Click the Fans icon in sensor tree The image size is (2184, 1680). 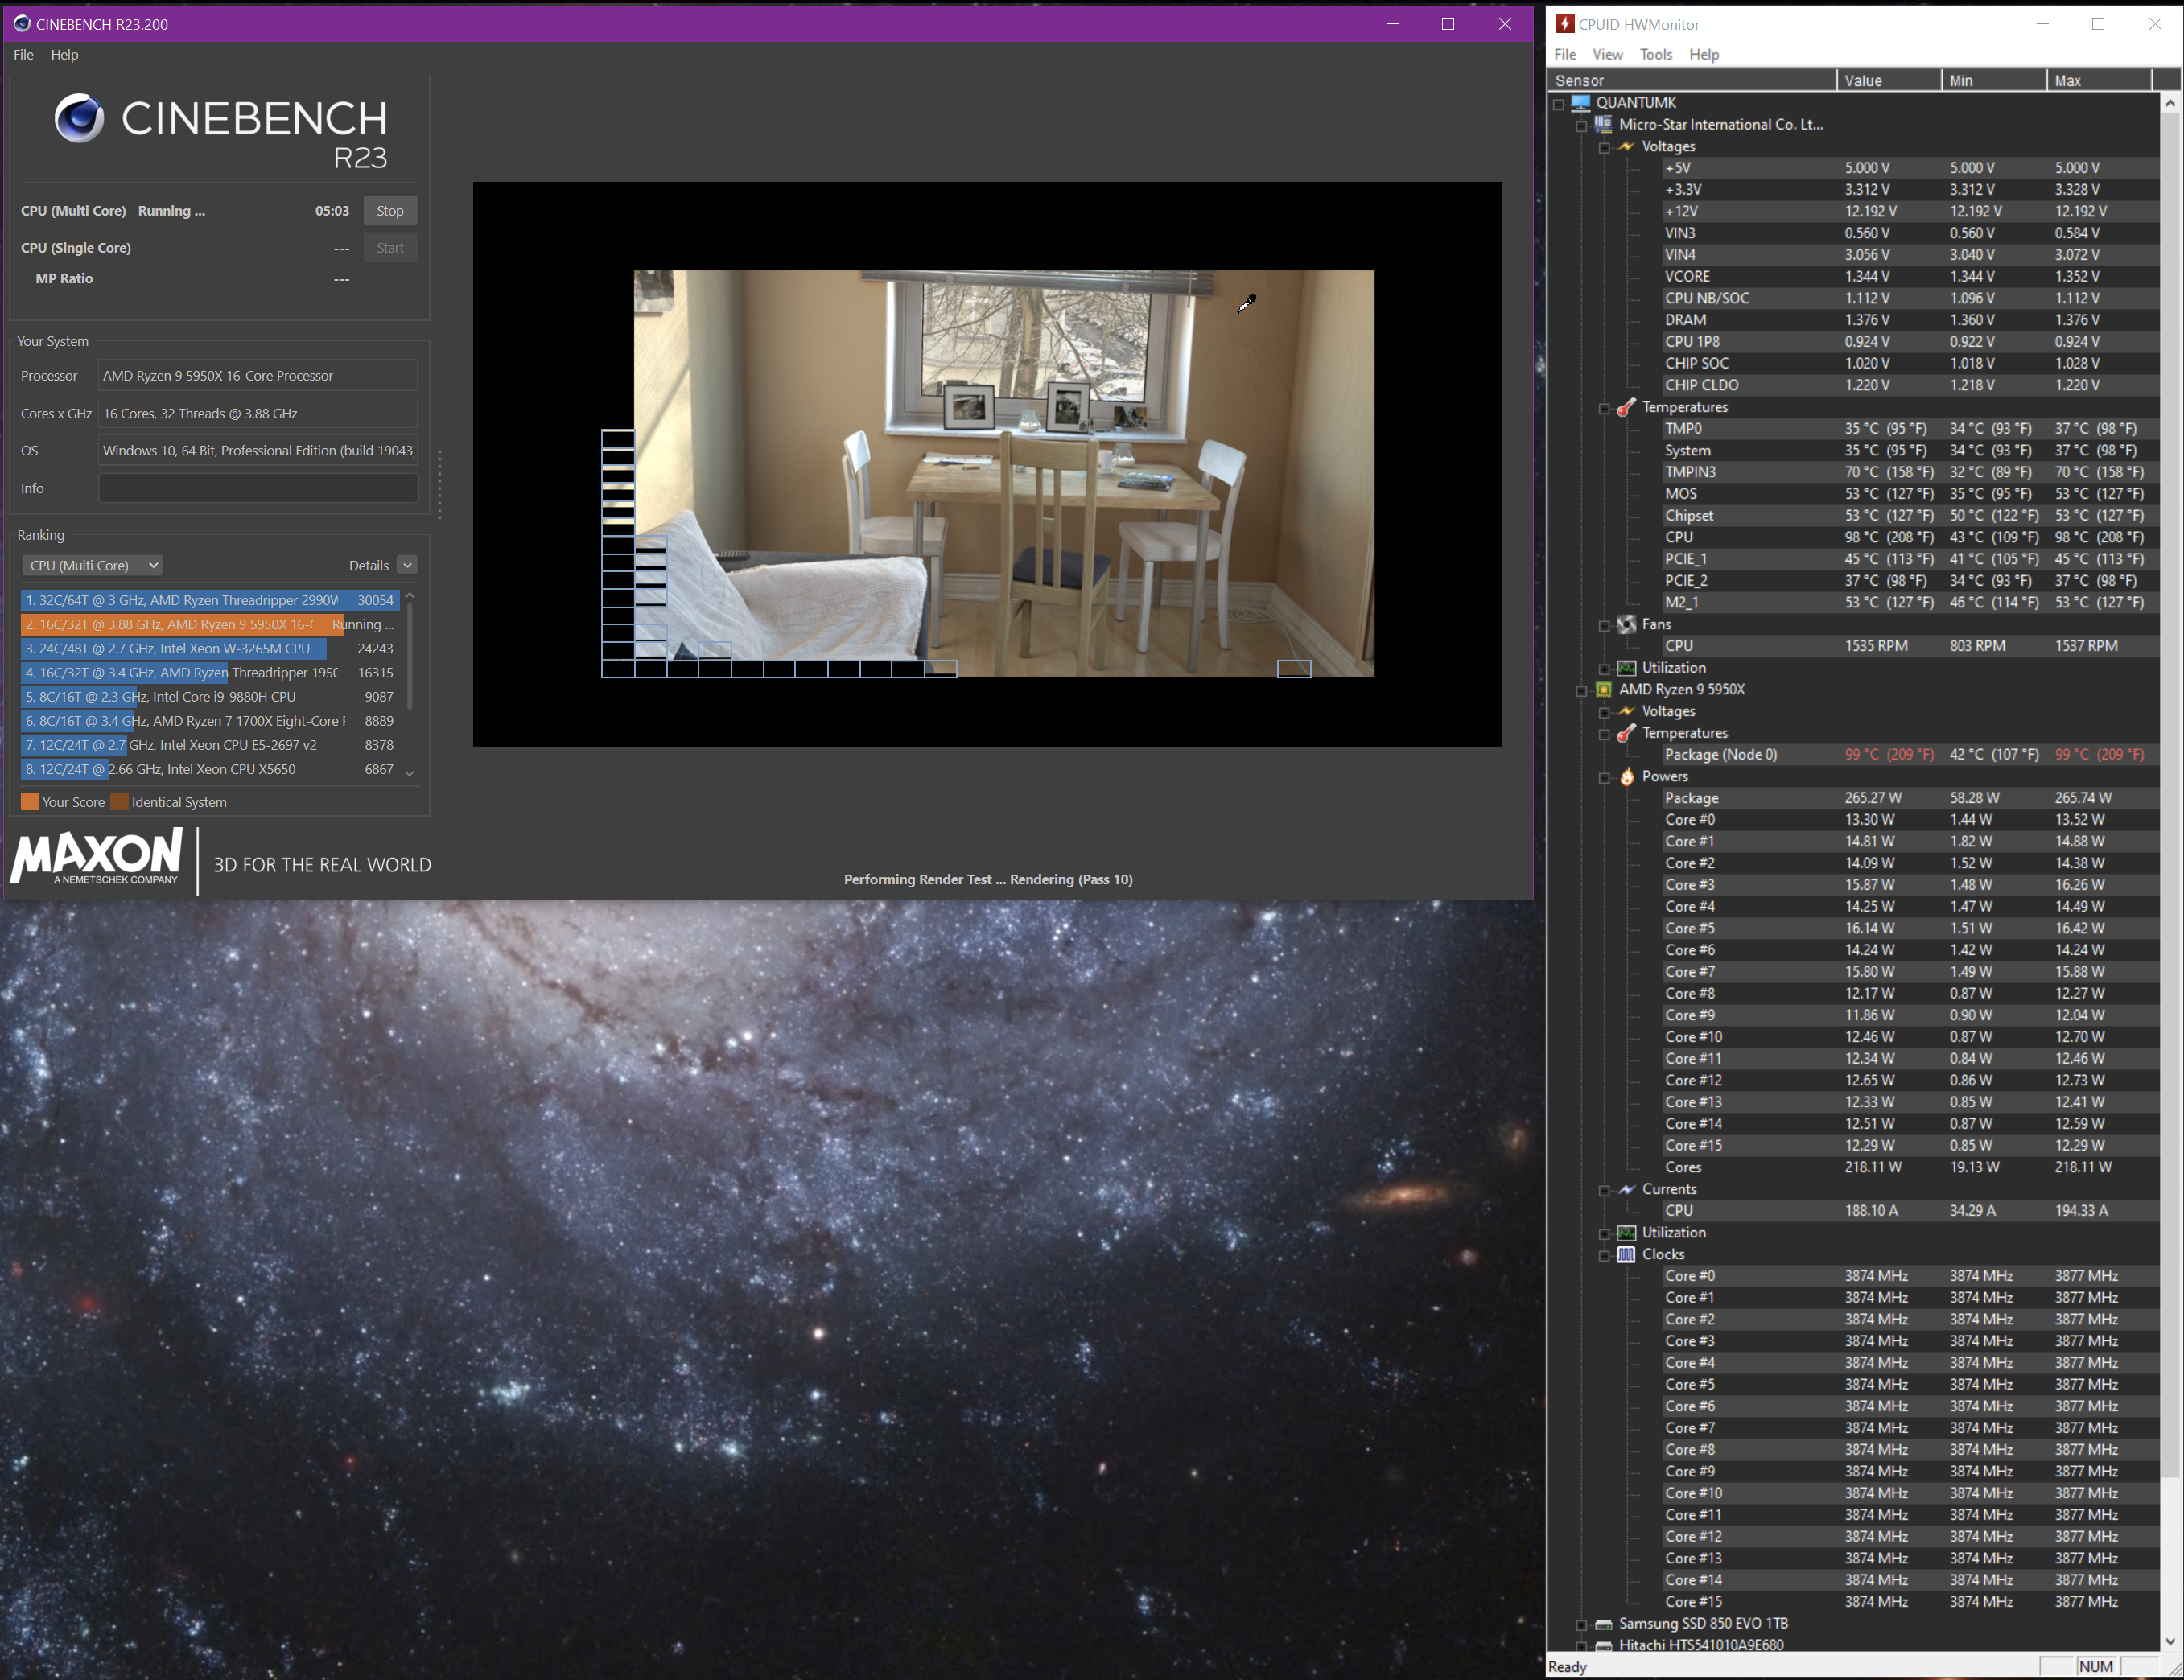(x=1627, y=624)
